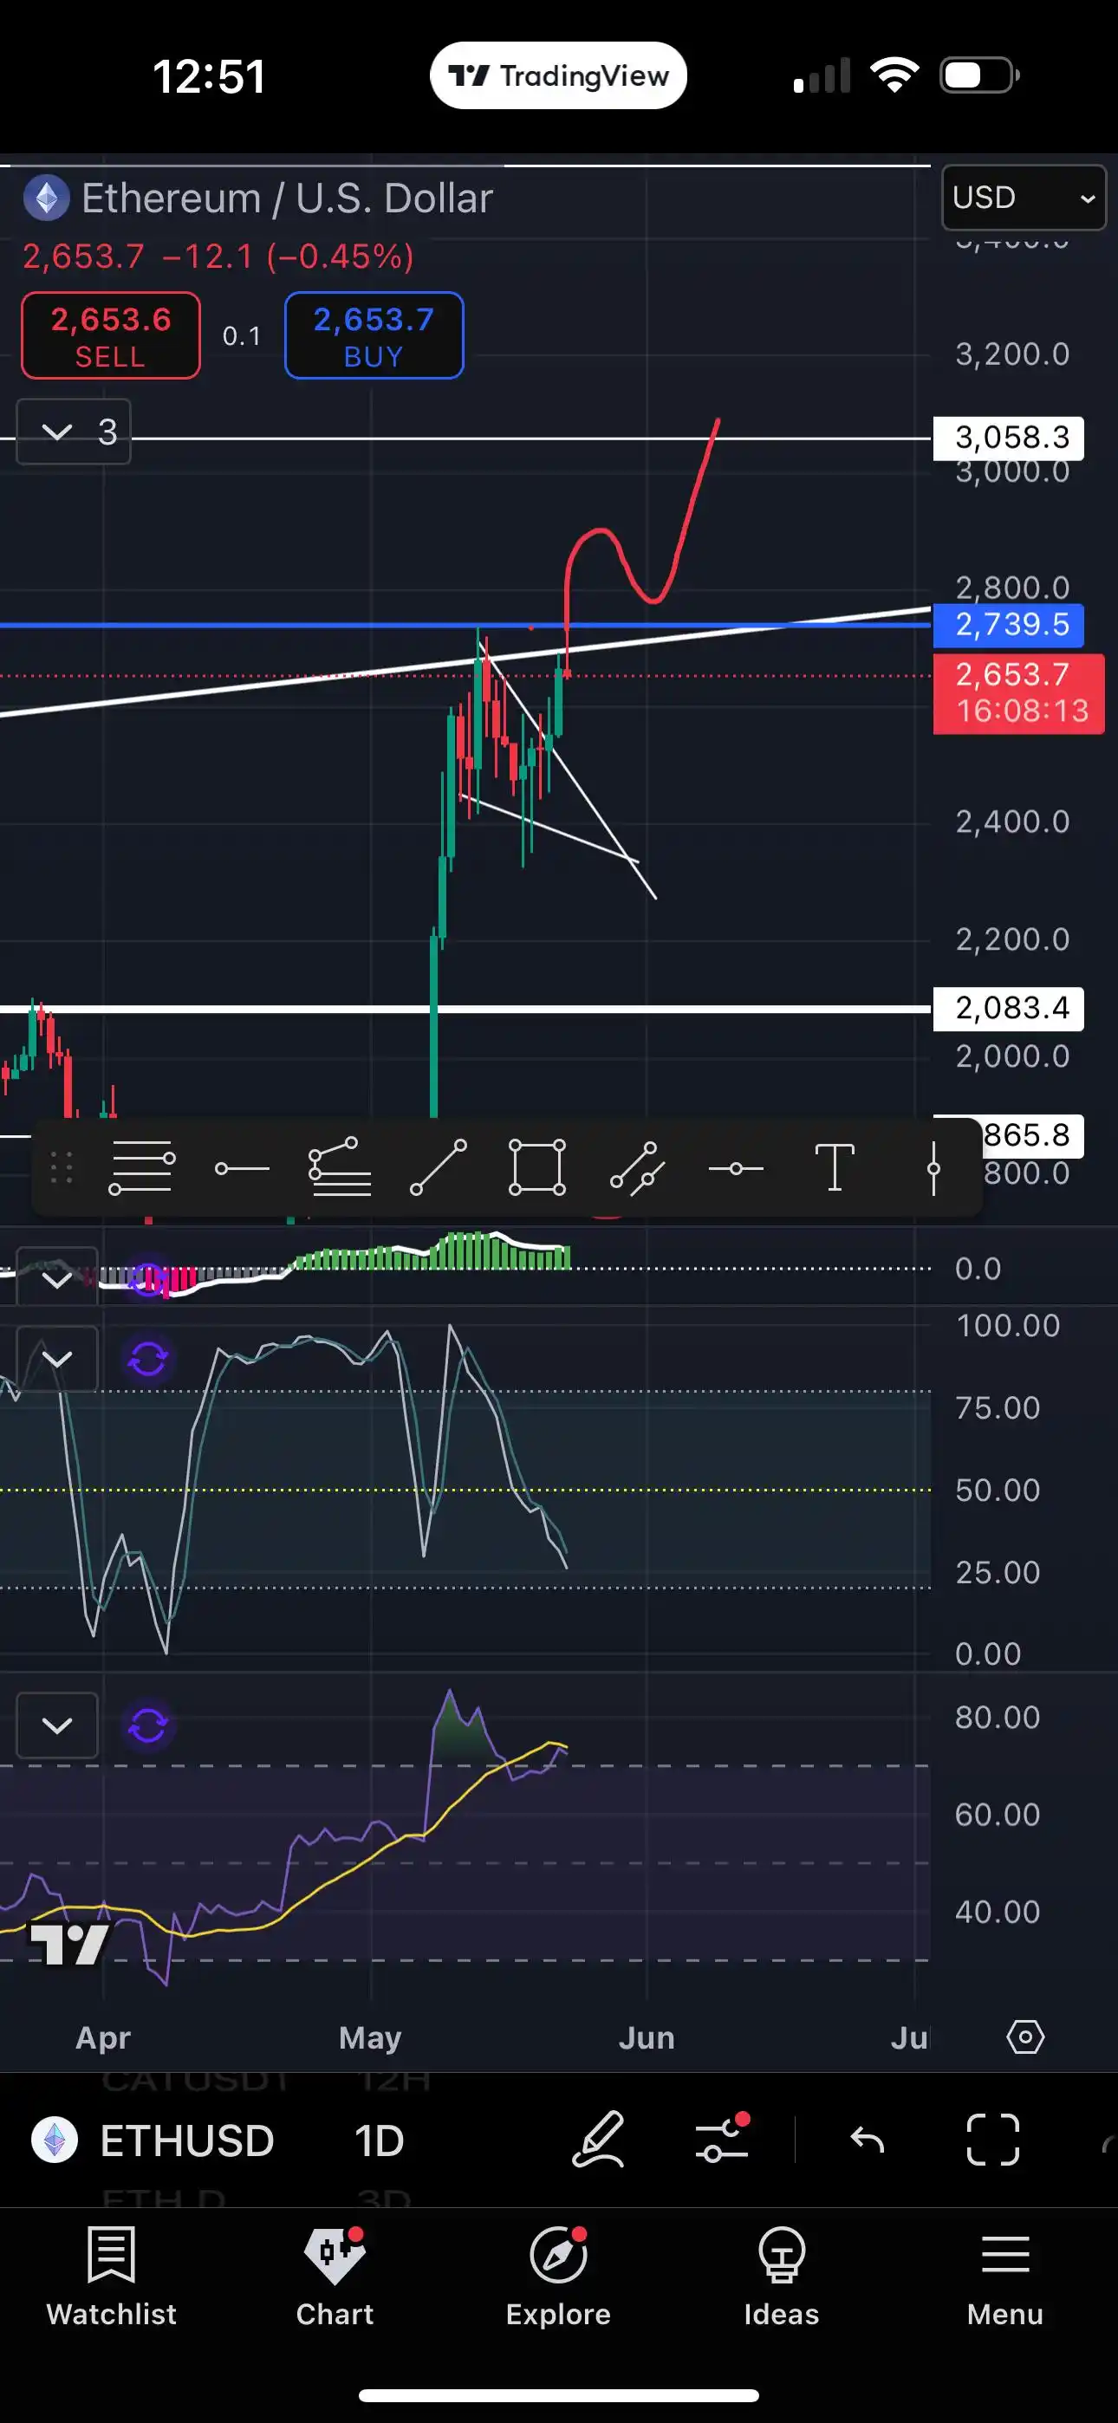The image size is (1118, 2423).
Task: Tap the Ethereum logo beside the title
Action: tap(46, 198)
